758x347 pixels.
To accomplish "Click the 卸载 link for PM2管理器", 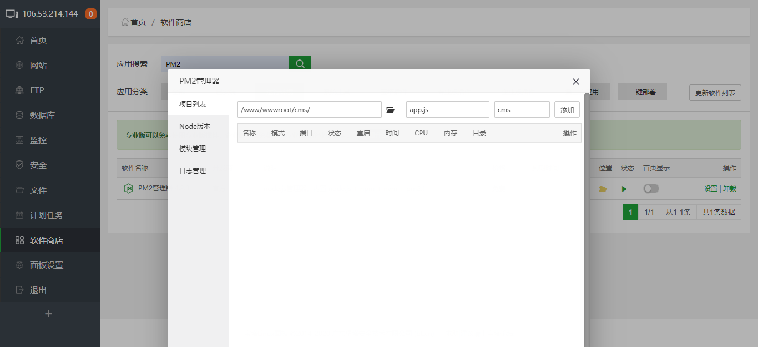I will (730, 189).
